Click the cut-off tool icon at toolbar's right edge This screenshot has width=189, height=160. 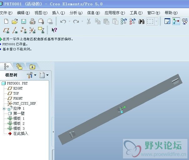point(185,21)
